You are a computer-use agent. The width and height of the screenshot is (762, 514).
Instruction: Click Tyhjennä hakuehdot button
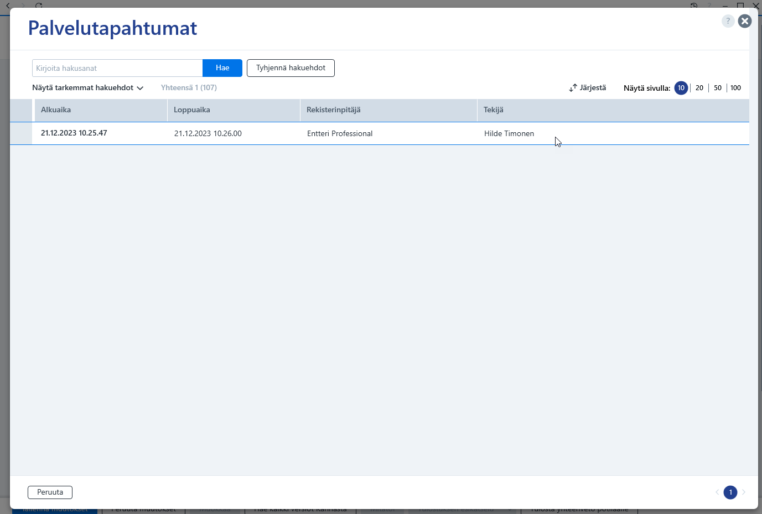coord(291,68)
